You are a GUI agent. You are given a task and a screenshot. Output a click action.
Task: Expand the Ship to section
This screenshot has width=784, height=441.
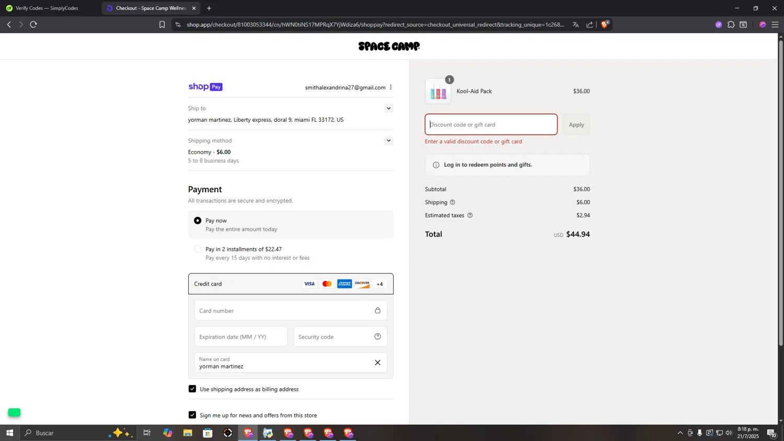(388, 108)
